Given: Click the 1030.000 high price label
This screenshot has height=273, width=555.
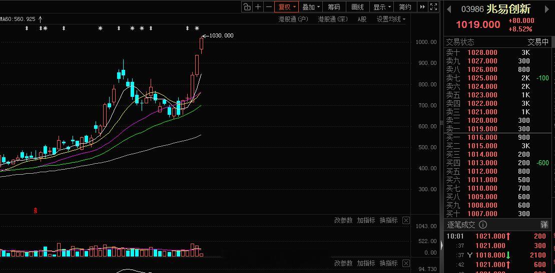Looking at the screenshot, I should pyautogui.click(x=222, y=35).
